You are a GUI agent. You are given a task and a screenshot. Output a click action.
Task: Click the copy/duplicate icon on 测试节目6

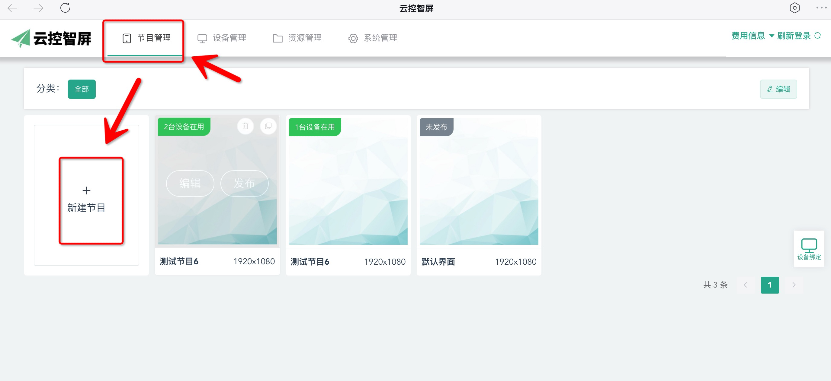coord(268,126)
